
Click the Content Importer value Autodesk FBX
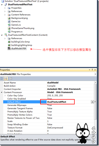point(64,89)
